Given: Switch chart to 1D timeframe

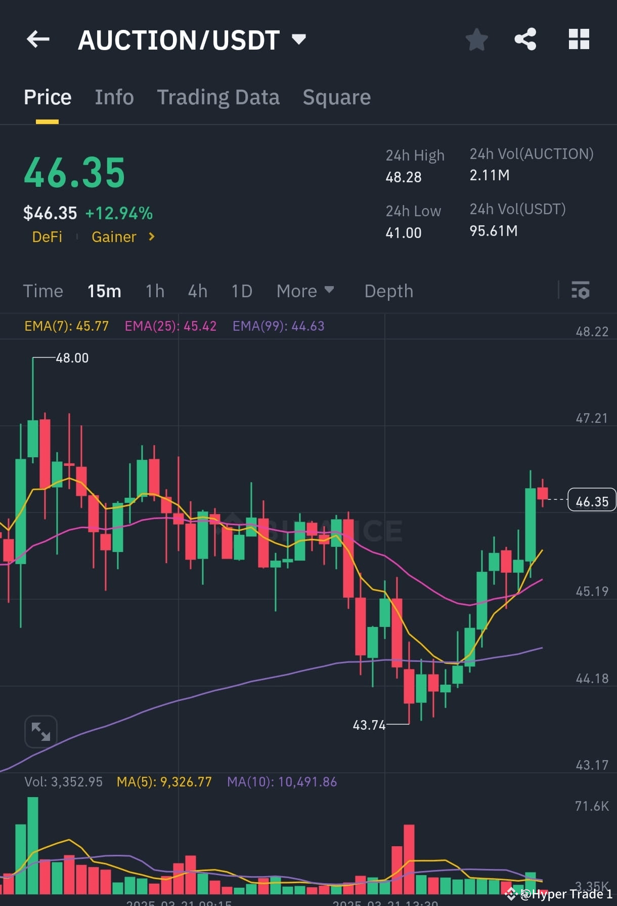Looking at the screenshot, I should [241, 291].
